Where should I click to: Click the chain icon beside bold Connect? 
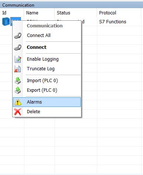pos(18,47)
